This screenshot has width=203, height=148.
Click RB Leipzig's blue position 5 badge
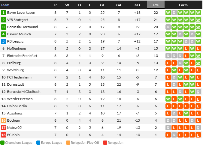point(4,41)
